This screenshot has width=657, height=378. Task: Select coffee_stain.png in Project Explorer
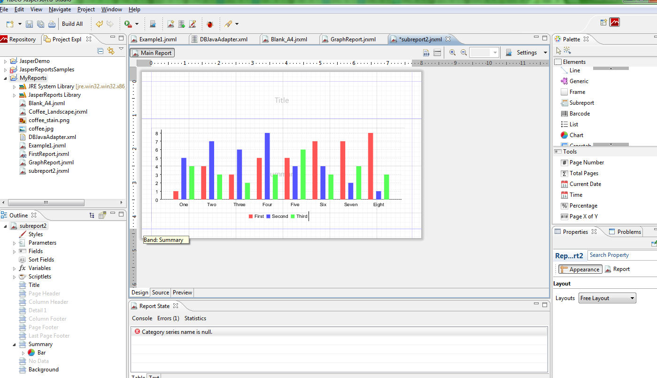(x=44, y=120)
